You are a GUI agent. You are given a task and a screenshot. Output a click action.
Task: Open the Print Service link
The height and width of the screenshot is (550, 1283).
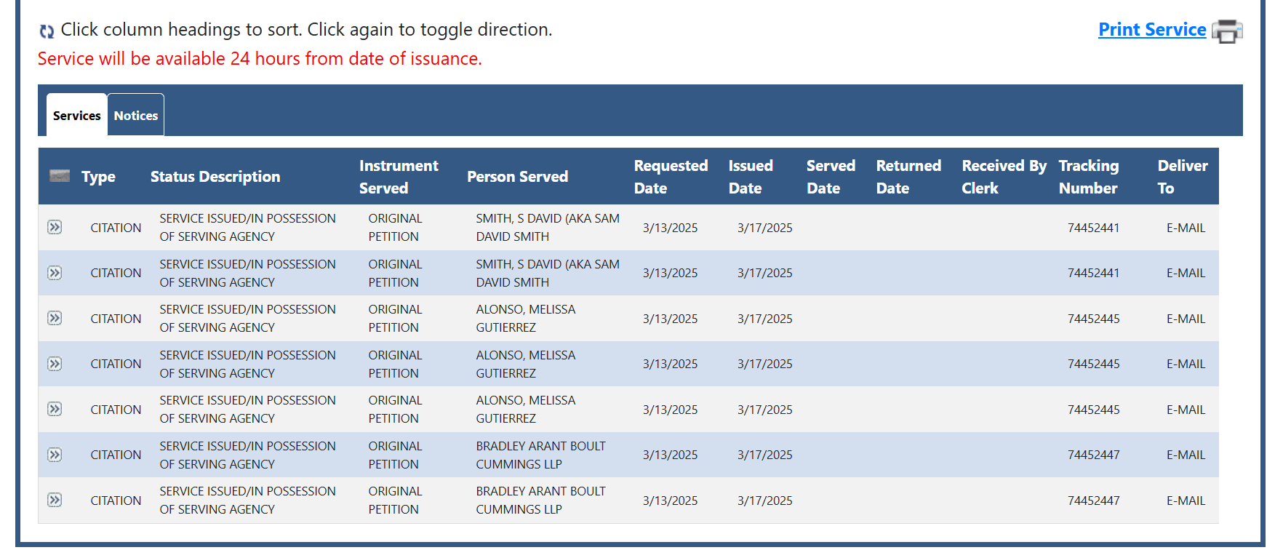click(x=1152, y=30)
